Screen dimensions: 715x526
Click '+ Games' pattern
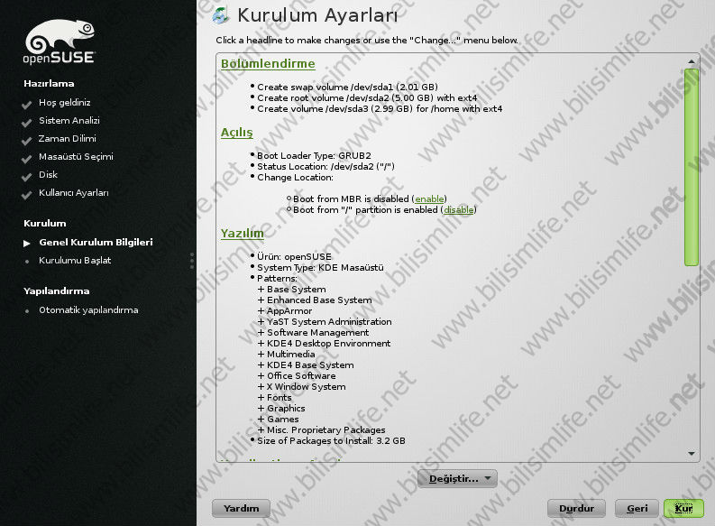279,420
